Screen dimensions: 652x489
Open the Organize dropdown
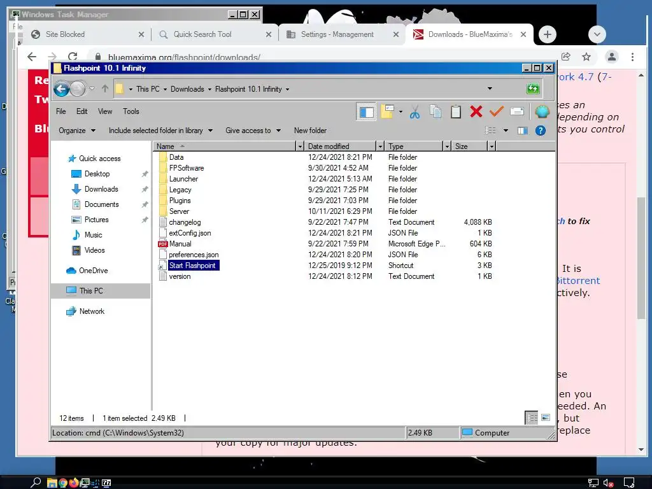tap(77, 131)
